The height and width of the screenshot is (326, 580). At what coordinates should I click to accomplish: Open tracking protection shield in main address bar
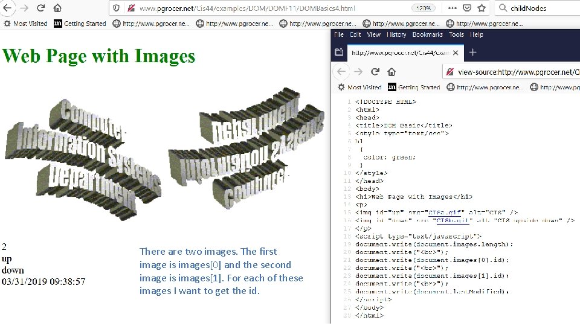[116, 8]
